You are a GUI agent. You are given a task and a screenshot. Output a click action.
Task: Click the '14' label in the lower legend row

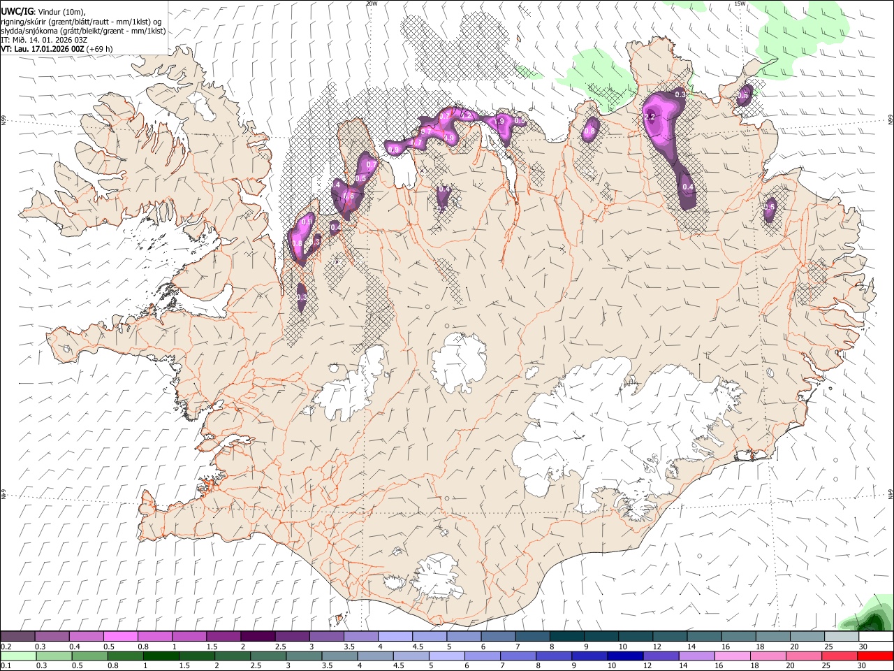684,665
